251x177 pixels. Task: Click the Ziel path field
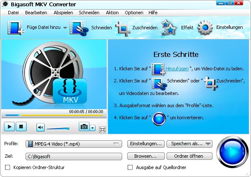pyautogui.click(x=74, y=156)
